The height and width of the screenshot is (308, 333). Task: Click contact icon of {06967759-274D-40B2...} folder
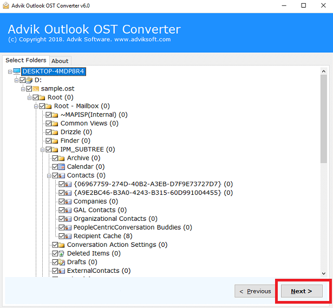coord(68,184)
